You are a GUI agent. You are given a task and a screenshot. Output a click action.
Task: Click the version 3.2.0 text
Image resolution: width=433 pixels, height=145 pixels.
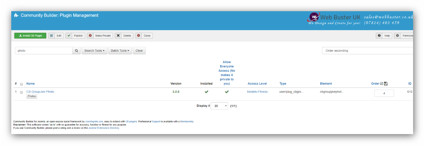pos(176,92)
